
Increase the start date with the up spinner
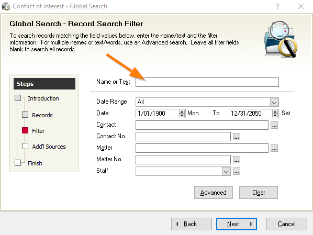182,111
